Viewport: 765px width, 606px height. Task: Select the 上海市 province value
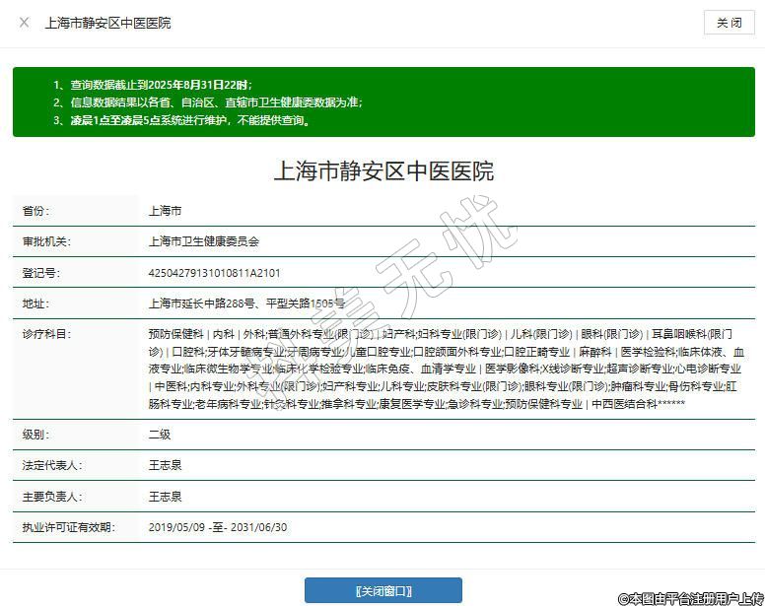[x=165, y=211]
